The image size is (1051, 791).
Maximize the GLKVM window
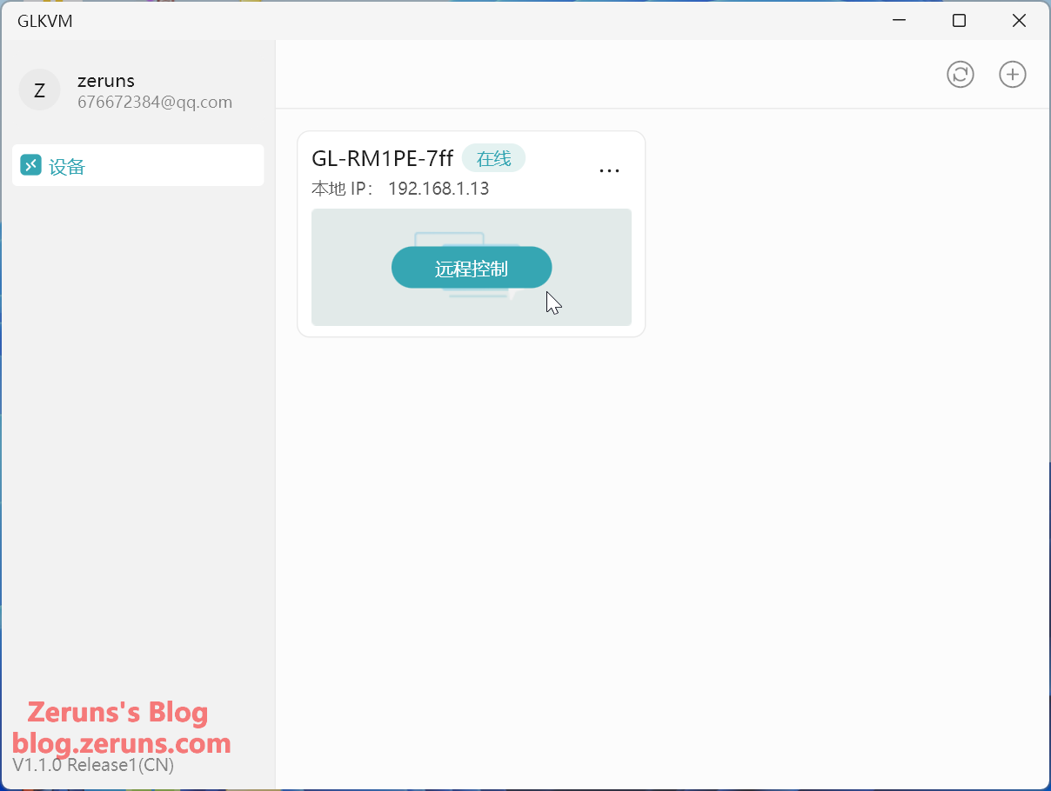[958, 21]
